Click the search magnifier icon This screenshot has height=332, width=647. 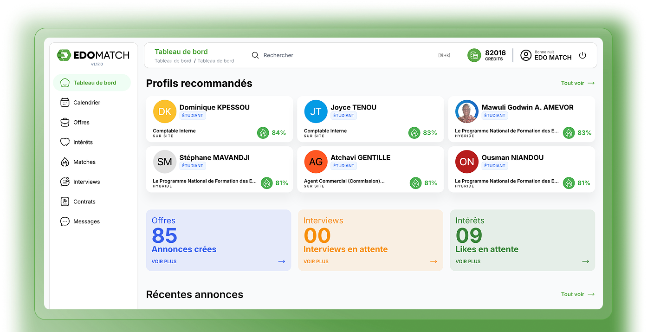point(255,55)
